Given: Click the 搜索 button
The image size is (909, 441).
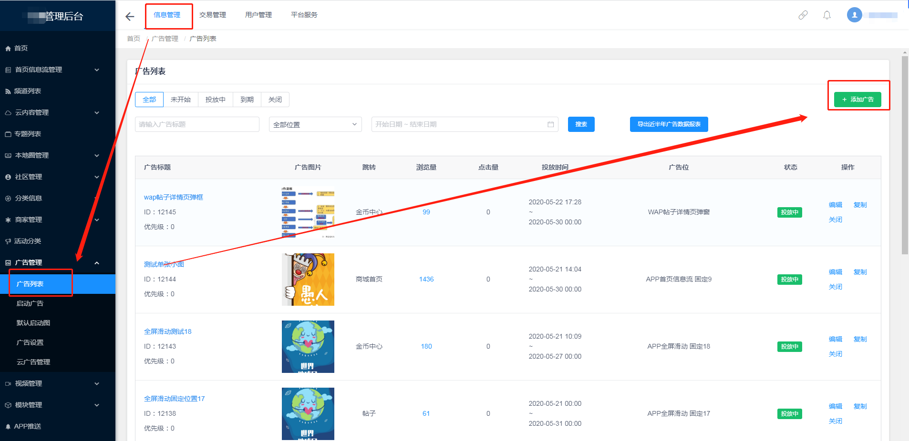Looking at the screenshot, I should coord(581,124).
